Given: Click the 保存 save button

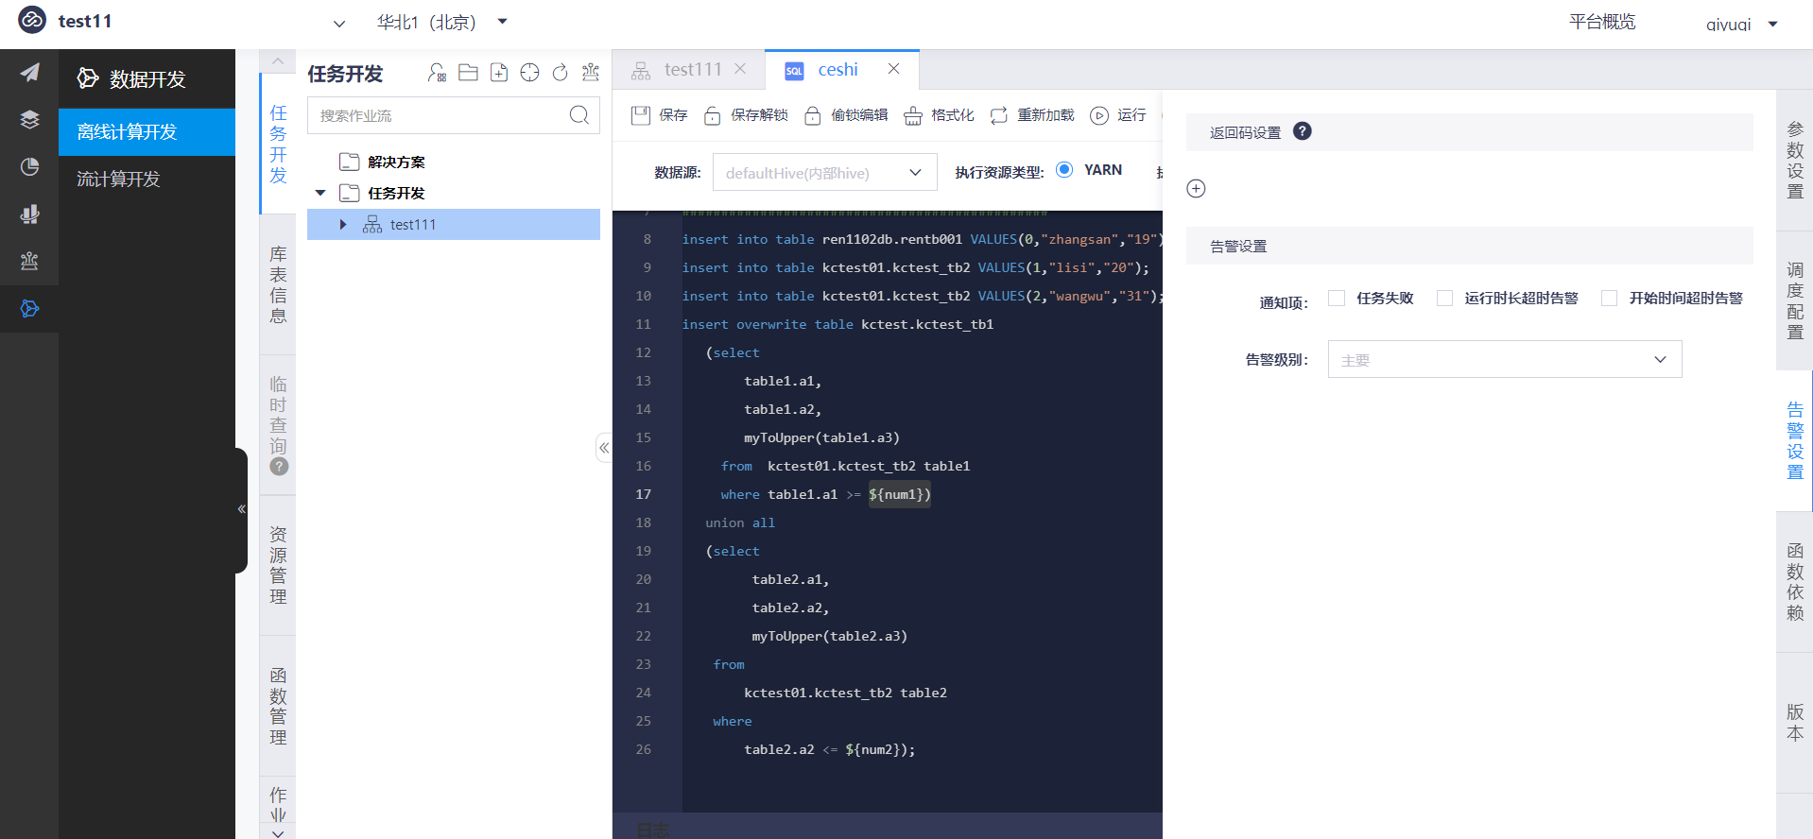Looking at the screenshot, I should pyautogui.click(x=660, y=115).
